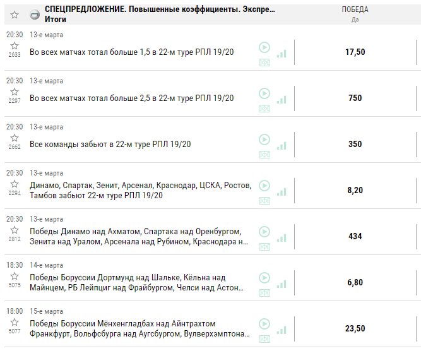The image size is (421, 351).
Task: Open field icon for Боруссии Дортмунд event
Action: point(264,293)
